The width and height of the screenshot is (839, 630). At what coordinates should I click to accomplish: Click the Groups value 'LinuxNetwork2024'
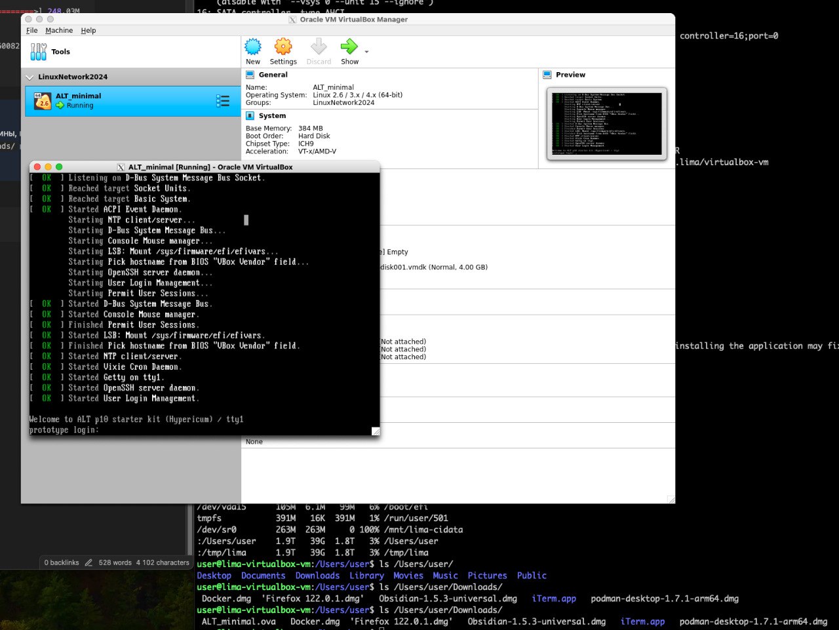(343, 103)
